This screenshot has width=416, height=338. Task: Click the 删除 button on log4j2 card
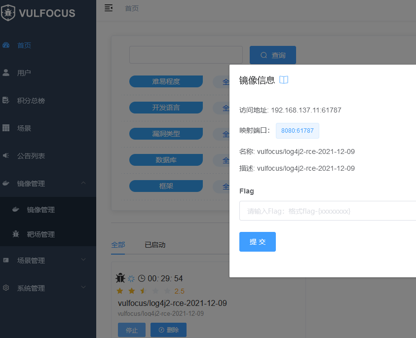pyautogui.click(x=168, y=330)
